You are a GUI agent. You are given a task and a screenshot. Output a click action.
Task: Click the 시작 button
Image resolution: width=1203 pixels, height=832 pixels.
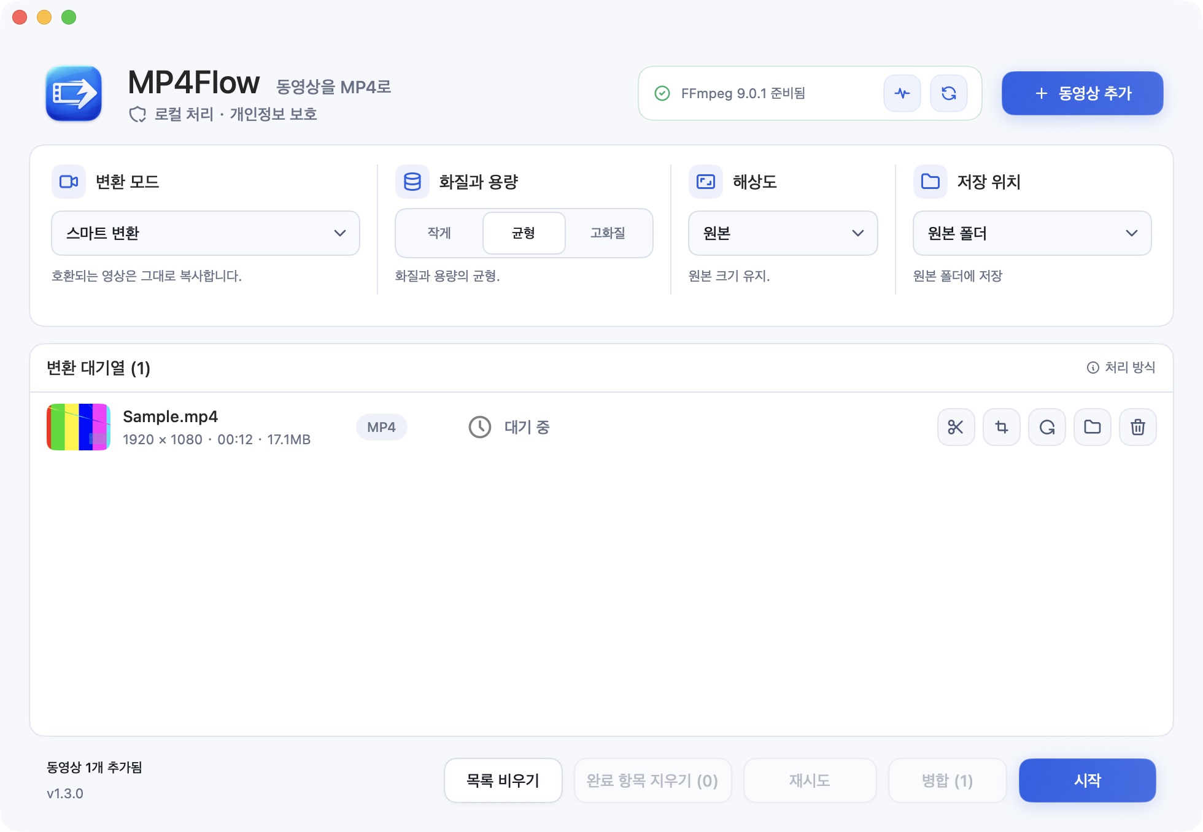(1088, 780)
